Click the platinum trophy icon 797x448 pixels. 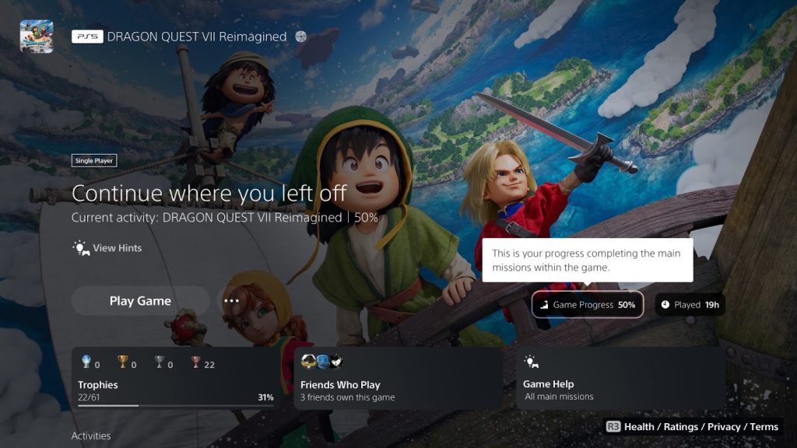pyautogui.click(x=86, y=362)
